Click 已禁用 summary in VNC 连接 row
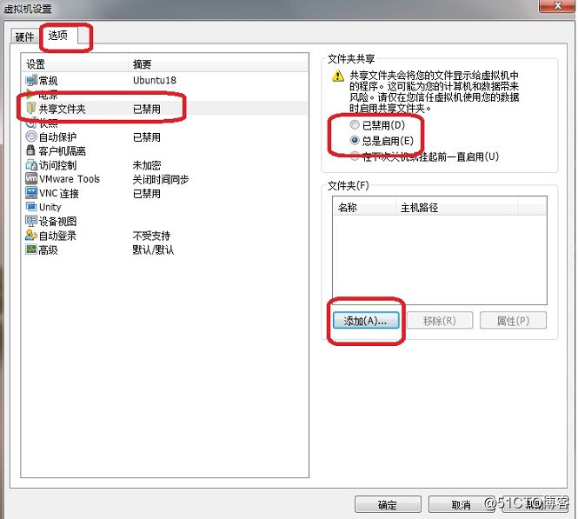The width and height of the screenshot is (578, 519). (147, 193)
